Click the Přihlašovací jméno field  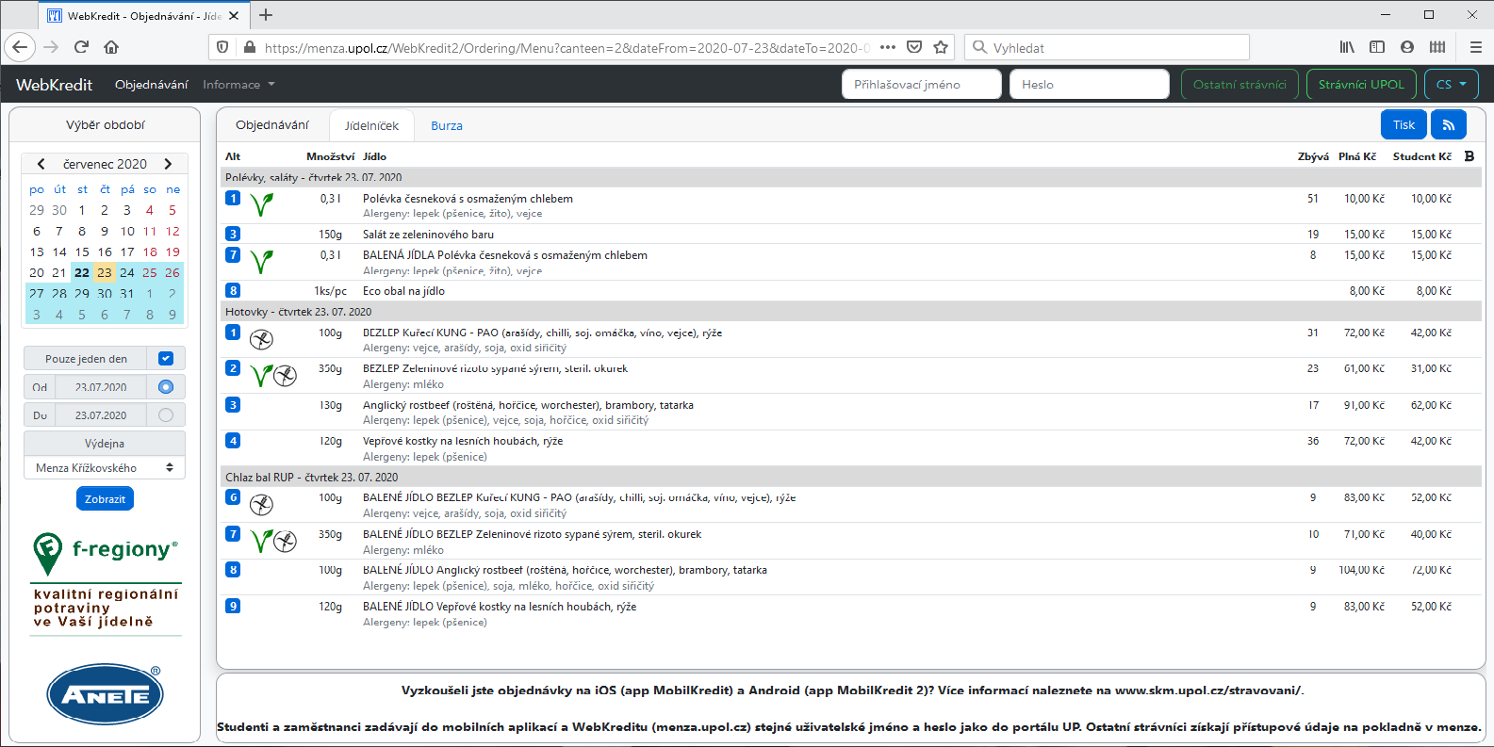click(x=922, y=84)
